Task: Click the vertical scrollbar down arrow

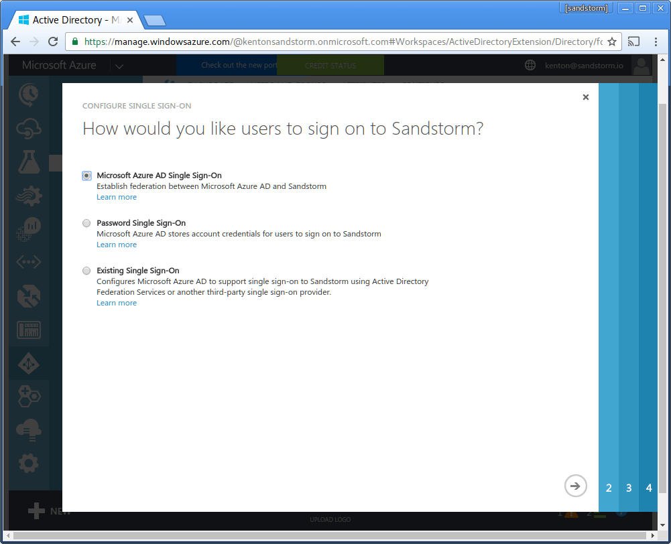Action: (662, 525)
